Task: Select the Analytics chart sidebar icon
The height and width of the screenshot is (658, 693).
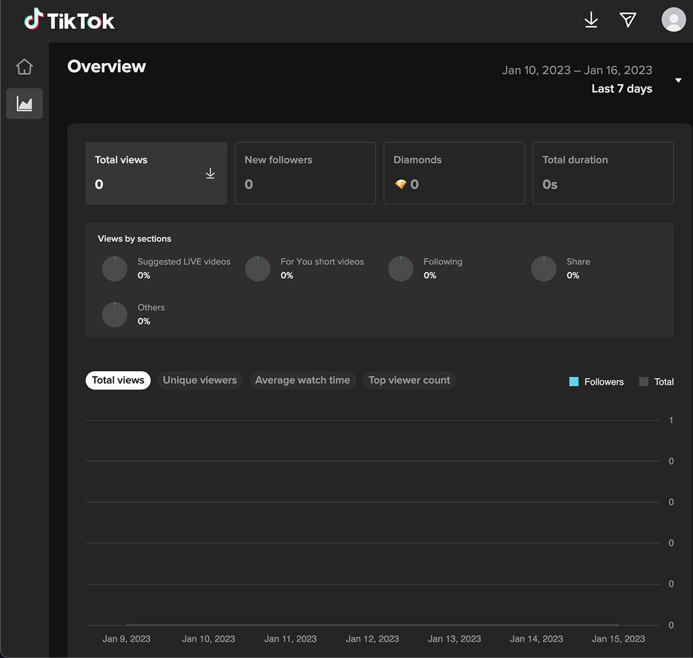Action: 24,104
